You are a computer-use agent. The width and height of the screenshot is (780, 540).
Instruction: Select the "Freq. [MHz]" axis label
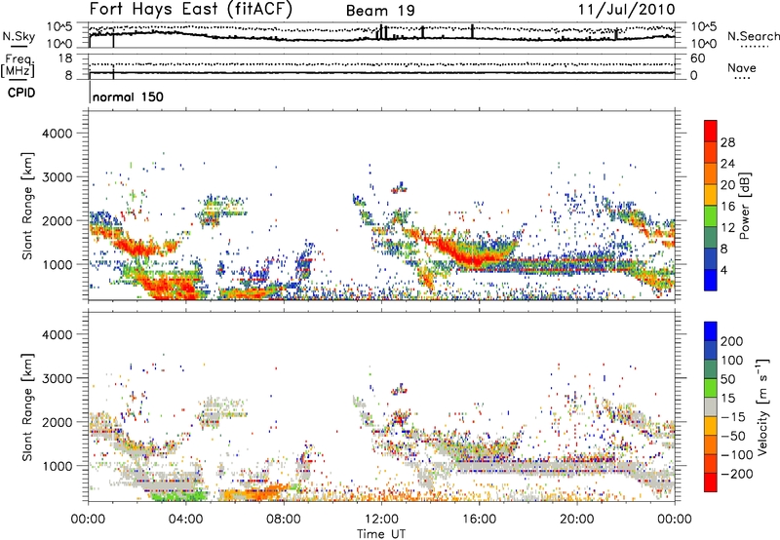pyautogui.click(x=18, y=66)
